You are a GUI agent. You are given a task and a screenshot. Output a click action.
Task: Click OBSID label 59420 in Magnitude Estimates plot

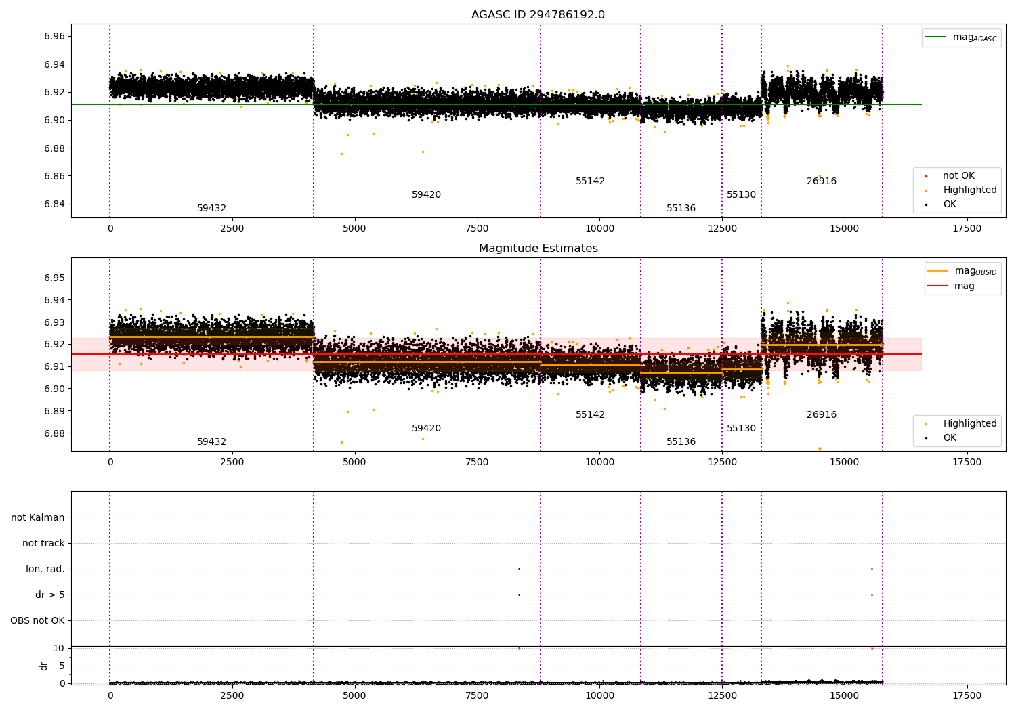tap(426, 429)
